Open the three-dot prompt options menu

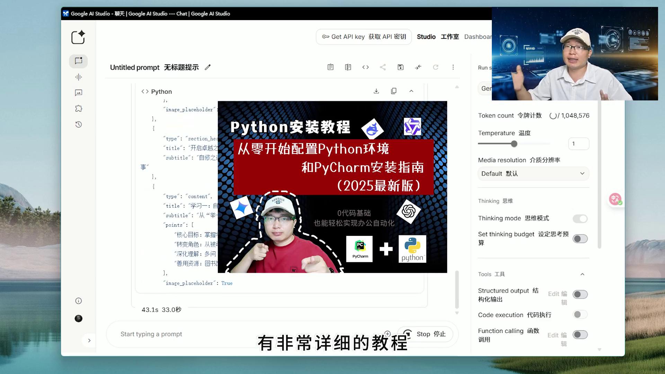453,67
